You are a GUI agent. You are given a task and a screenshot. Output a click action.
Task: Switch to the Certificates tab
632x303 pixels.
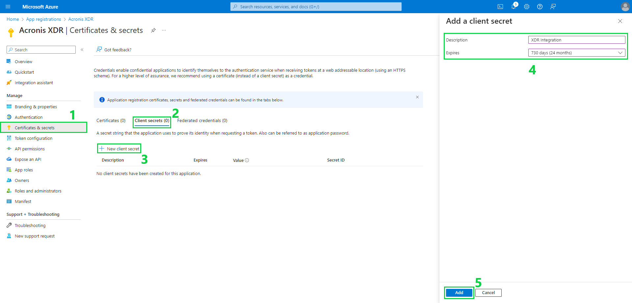pos(111,120)
